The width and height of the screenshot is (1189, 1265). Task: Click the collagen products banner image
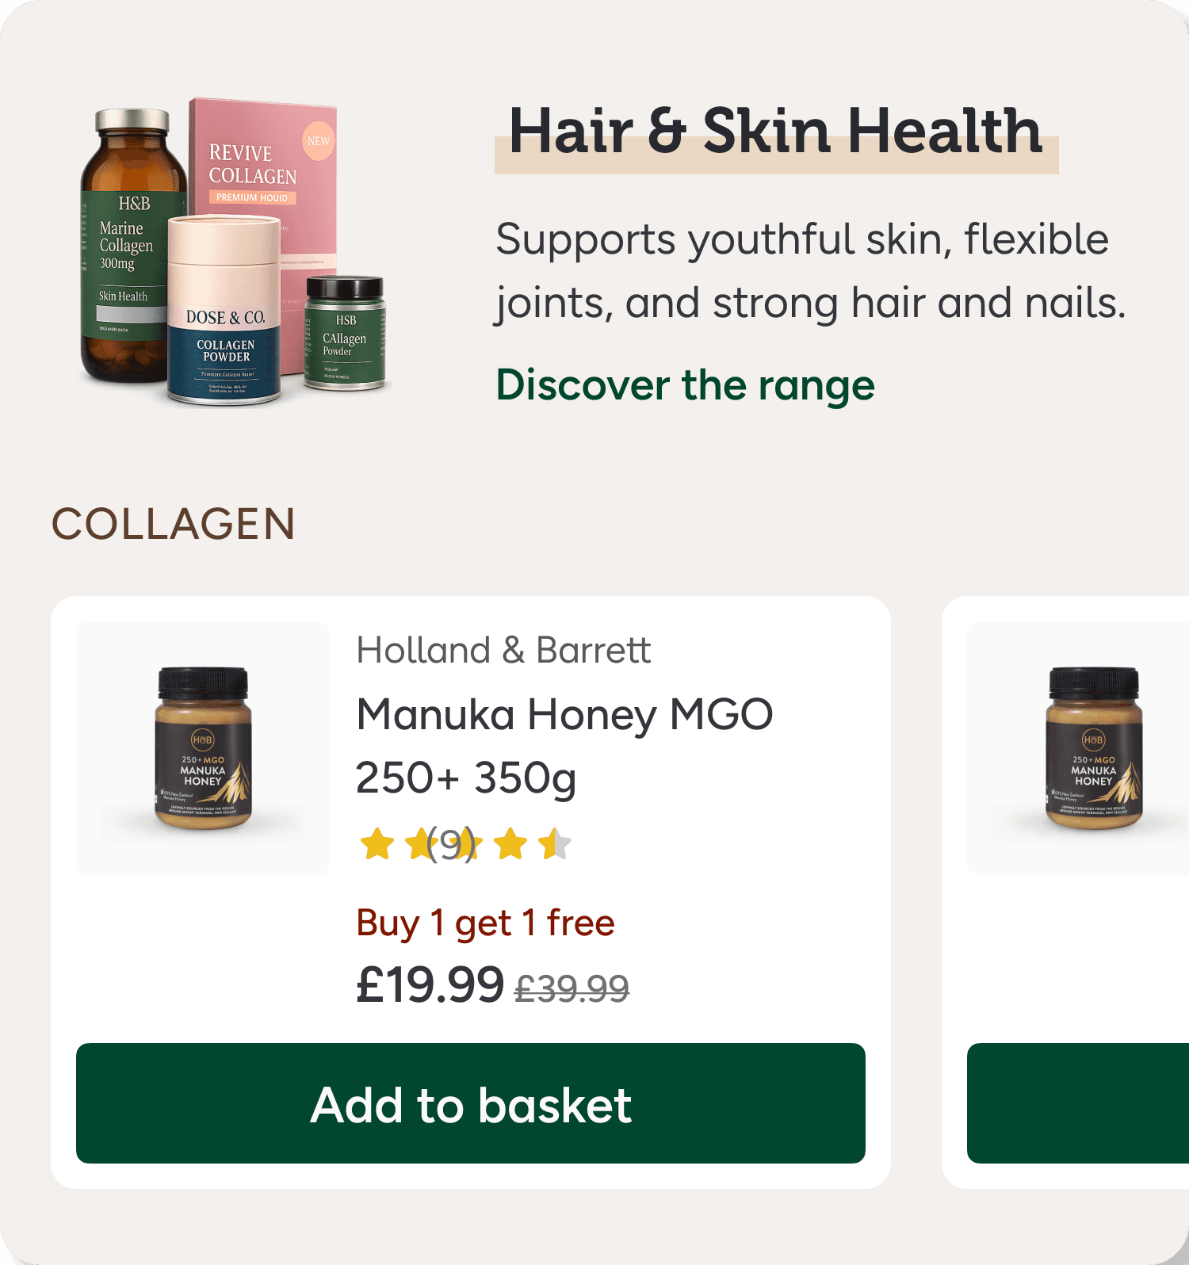[x=234, y=252]
